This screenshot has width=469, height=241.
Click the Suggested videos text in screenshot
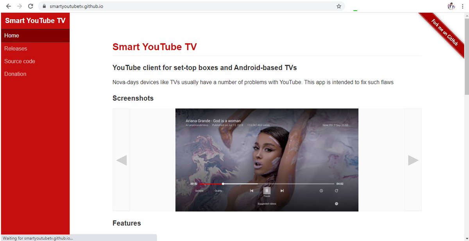[x=267, y=204]
